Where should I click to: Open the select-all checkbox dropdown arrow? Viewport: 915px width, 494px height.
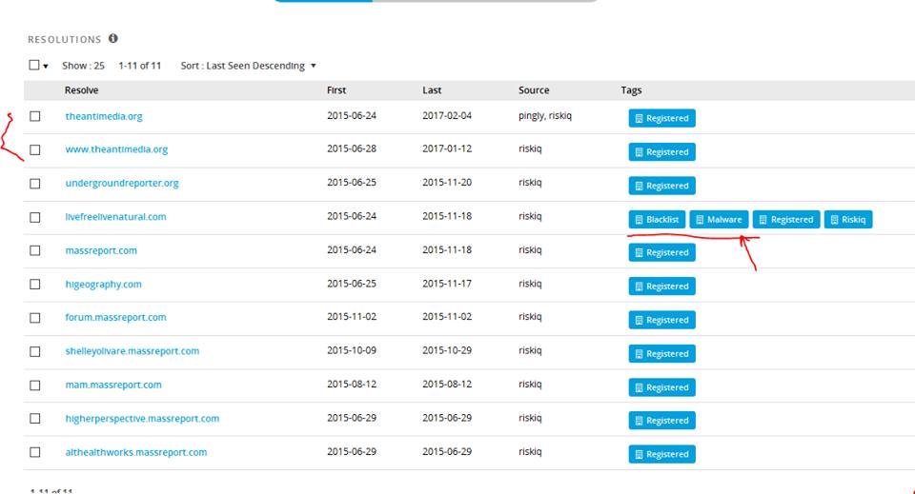point(46,67)
